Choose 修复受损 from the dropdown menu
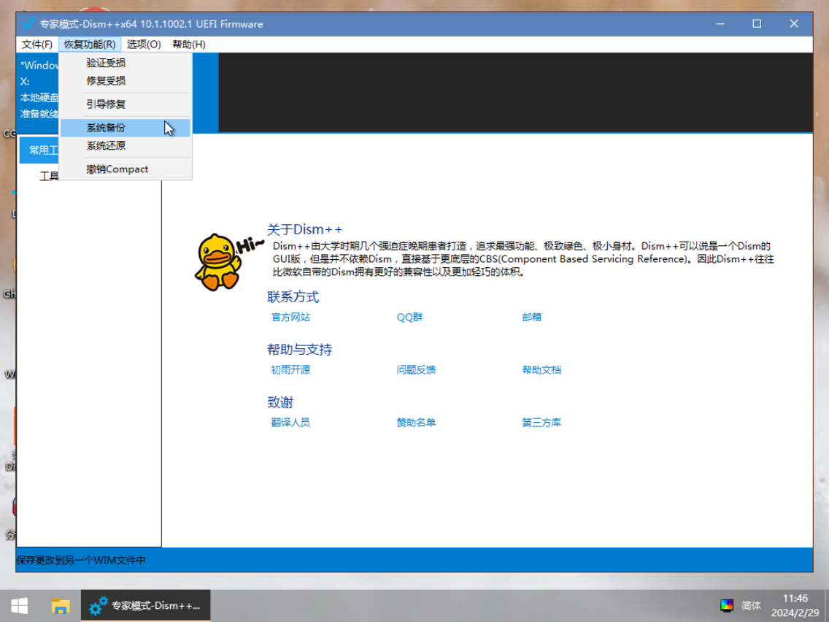Image resolution: width=829 pixels, height=622 pixels. pyautogui.click(x=126, y=81)
